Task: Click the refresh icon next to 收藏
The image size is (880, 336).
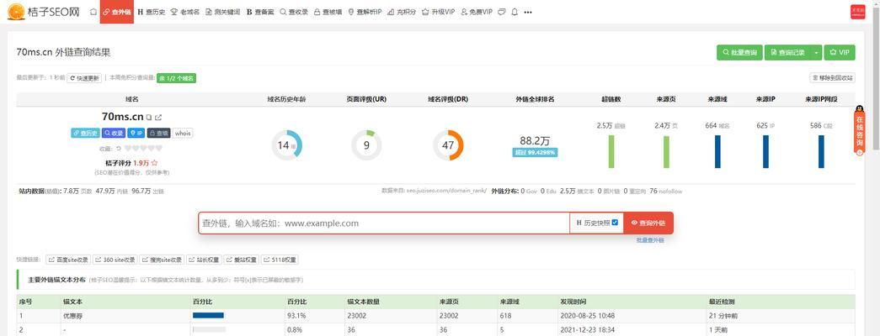Action: click(x=119, y=149)
